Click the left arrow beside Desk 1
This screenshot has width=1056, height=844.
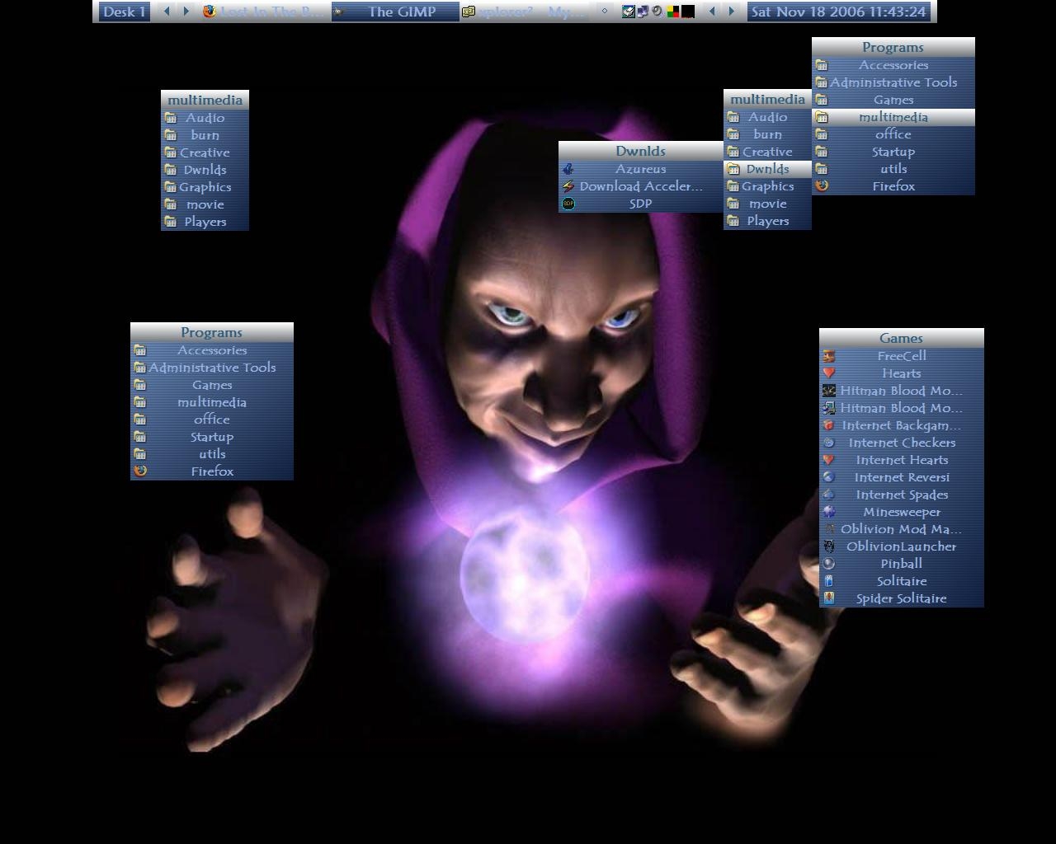click(167, 12)
